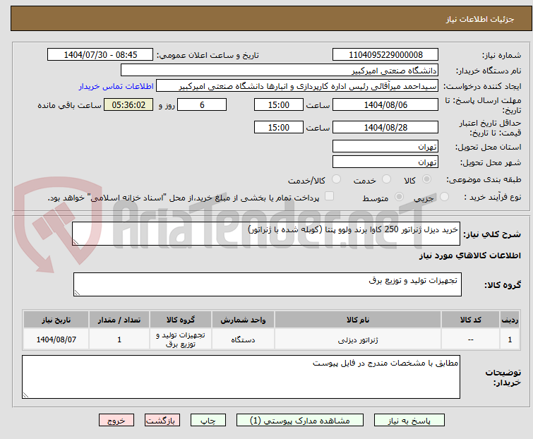Click the واحد شمارش column header

(243, 320)
